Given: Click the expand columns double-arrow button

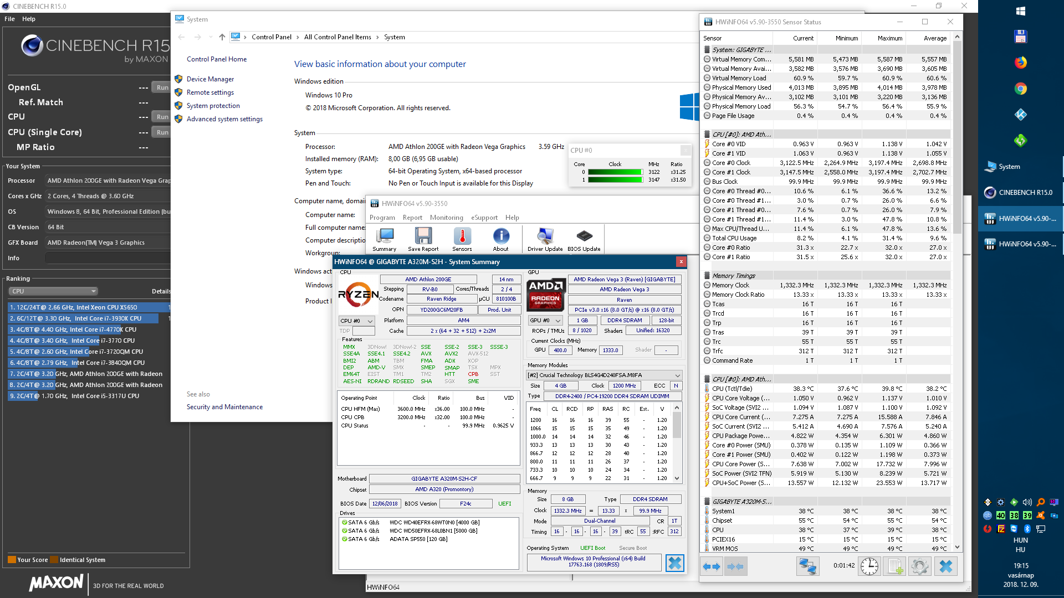Looking at the screenshot, I should pos(711,566).
